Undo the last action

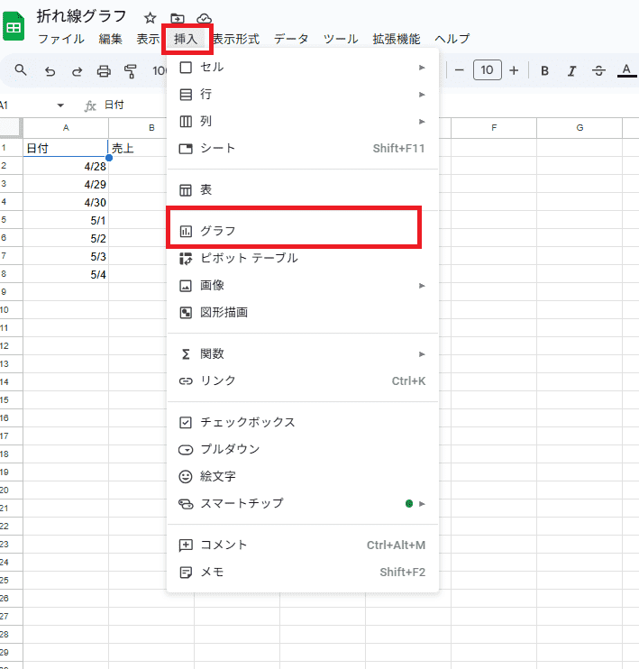pyautogui.click(x=50, y=71)
